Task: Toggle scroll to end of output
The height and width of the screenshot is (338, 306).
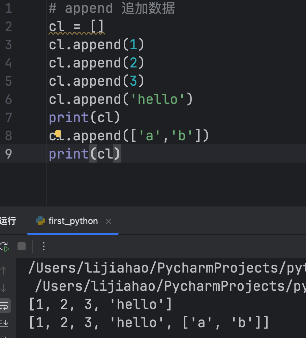Action: pos(4,323)
